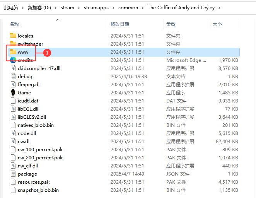Navigate to steamapps breadcrumb folder
Image resolution: width=256 pixels, height=198 pixels.
pyautogui.click(x=96, y=8)
